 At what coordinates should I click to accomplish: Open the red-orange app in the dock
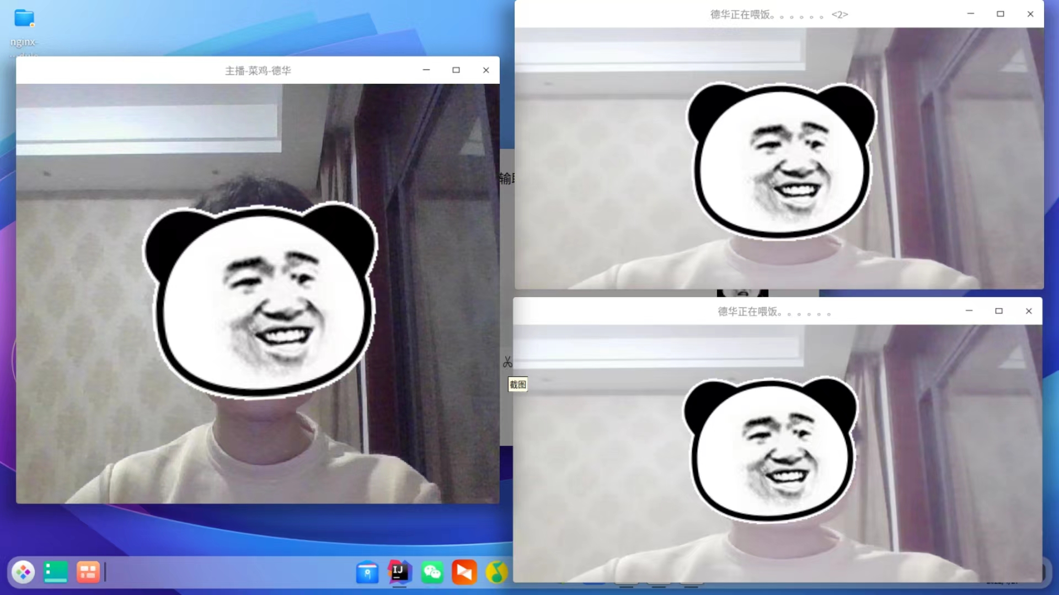point(464,572)
